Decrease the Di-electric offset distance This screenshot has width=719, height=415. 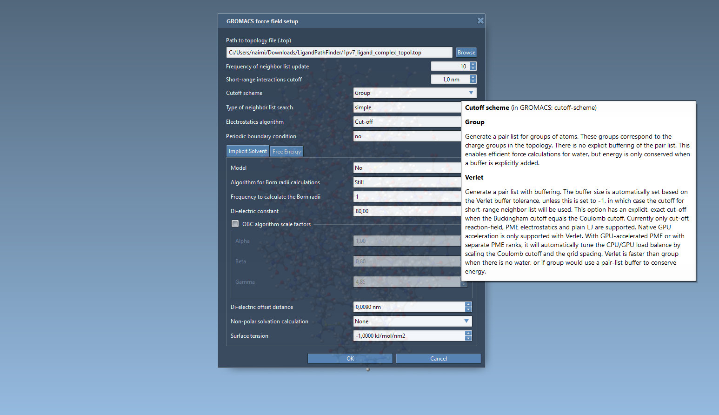click(468, 309)
